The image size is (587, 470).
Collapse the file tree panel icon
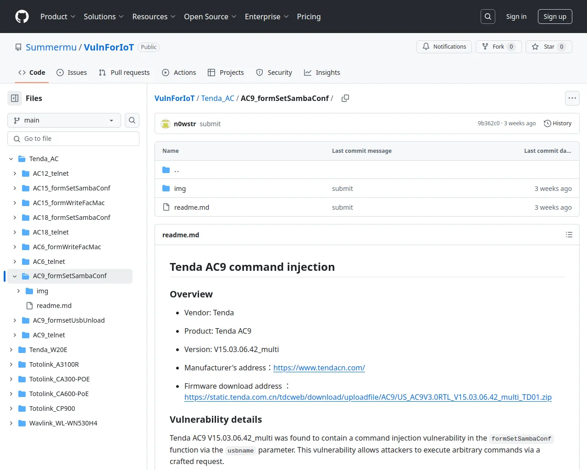[15, 98]
